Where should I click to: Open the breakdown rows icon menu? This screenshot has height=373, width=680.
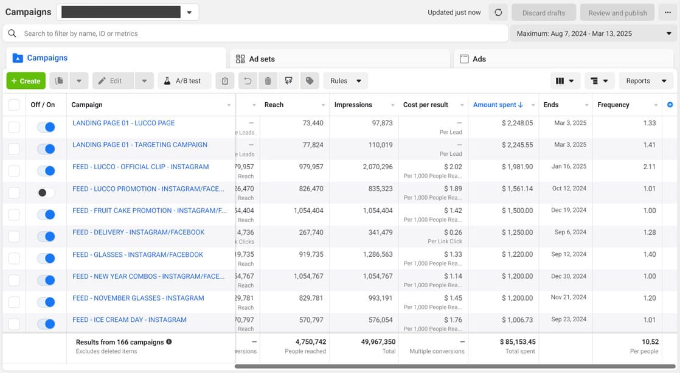coord(599,81)
